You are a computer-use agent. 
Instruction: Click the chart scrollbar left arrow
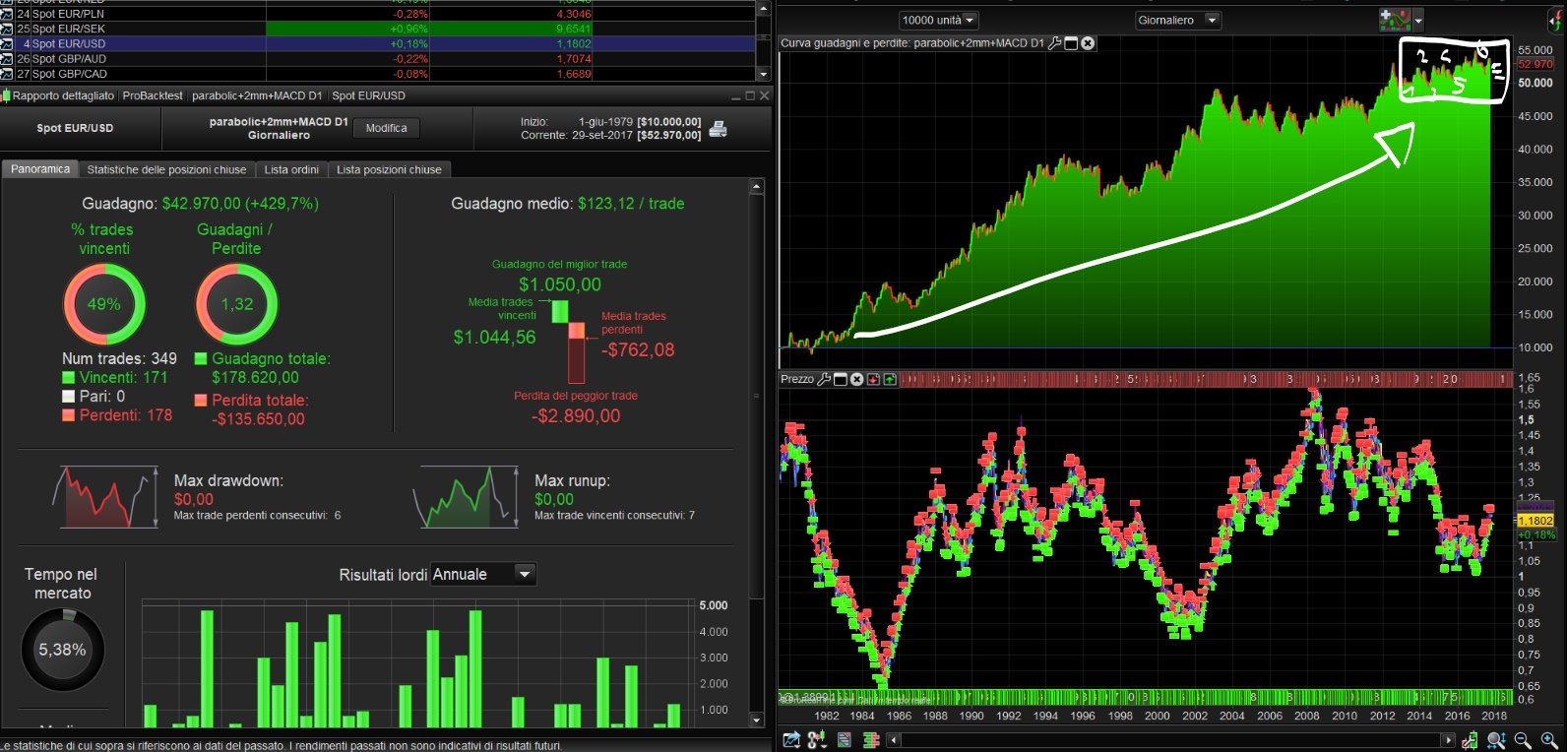click(894, 740)
